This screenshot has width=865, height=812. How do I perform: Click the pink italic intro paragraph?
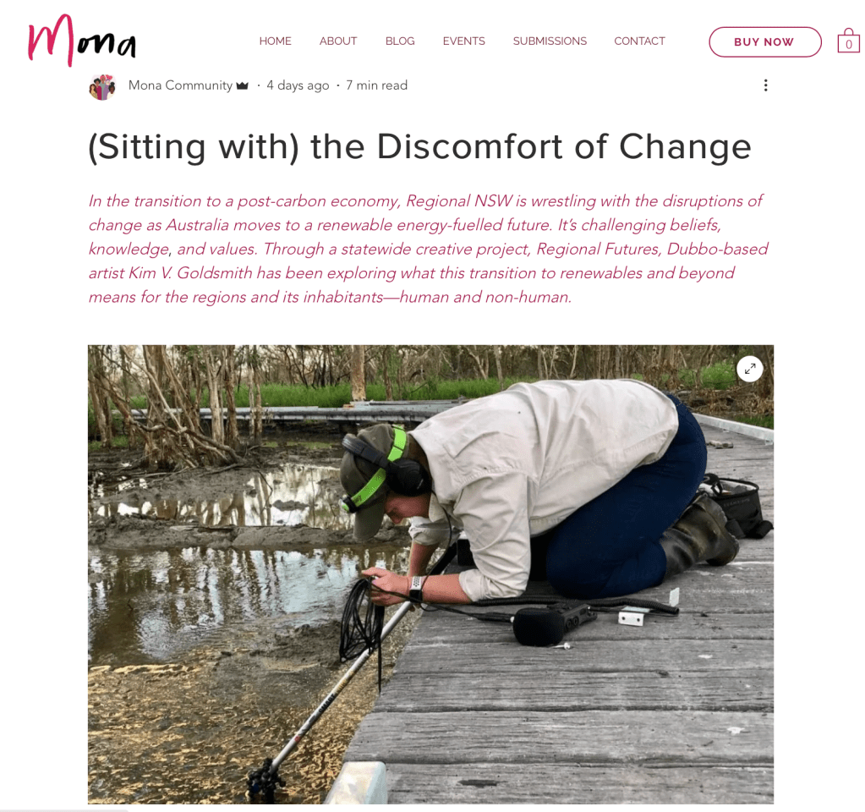pos(428,249)
